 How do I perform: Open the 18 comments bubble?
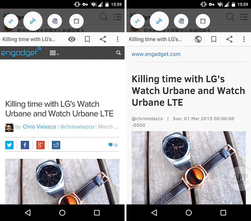[x=113, y=145]
